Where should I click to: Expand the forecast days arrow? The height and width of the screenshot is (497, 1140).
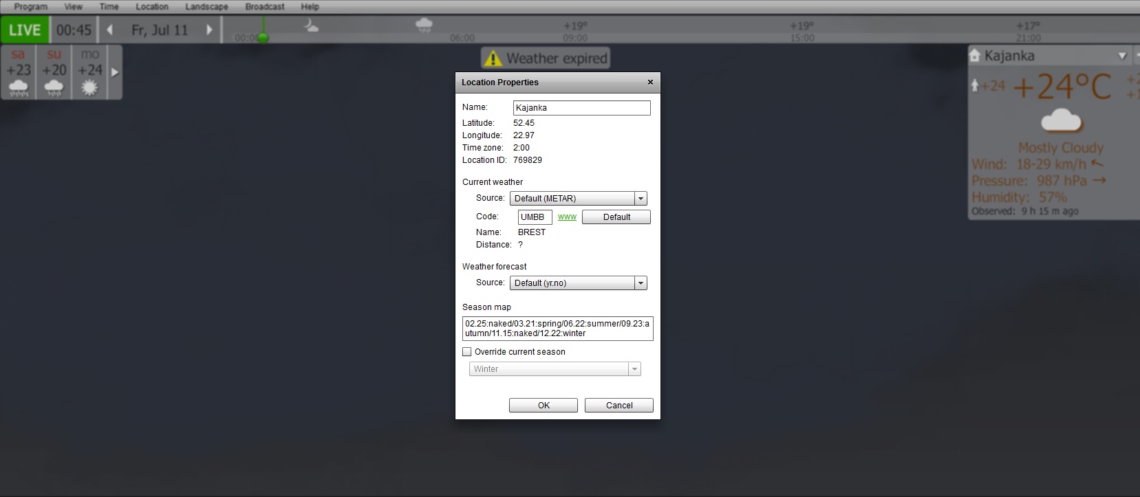click(x=115, y=72)
